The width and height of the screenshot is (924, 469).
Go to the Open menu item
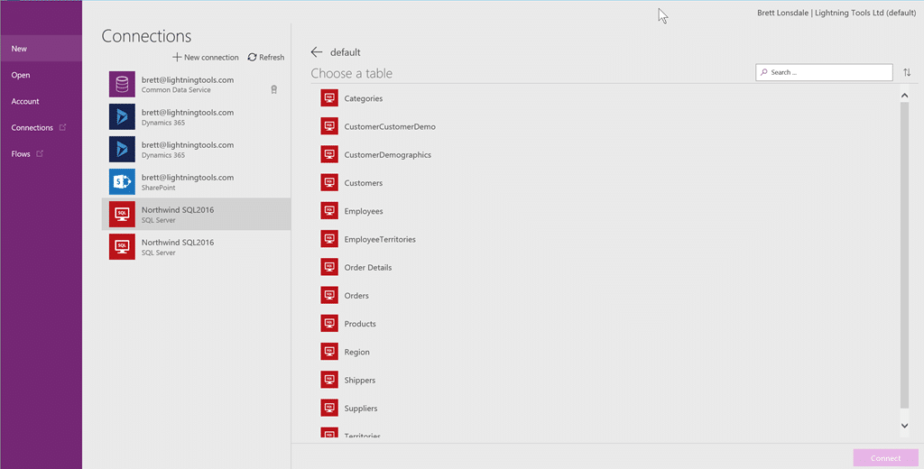pos(42,75)
